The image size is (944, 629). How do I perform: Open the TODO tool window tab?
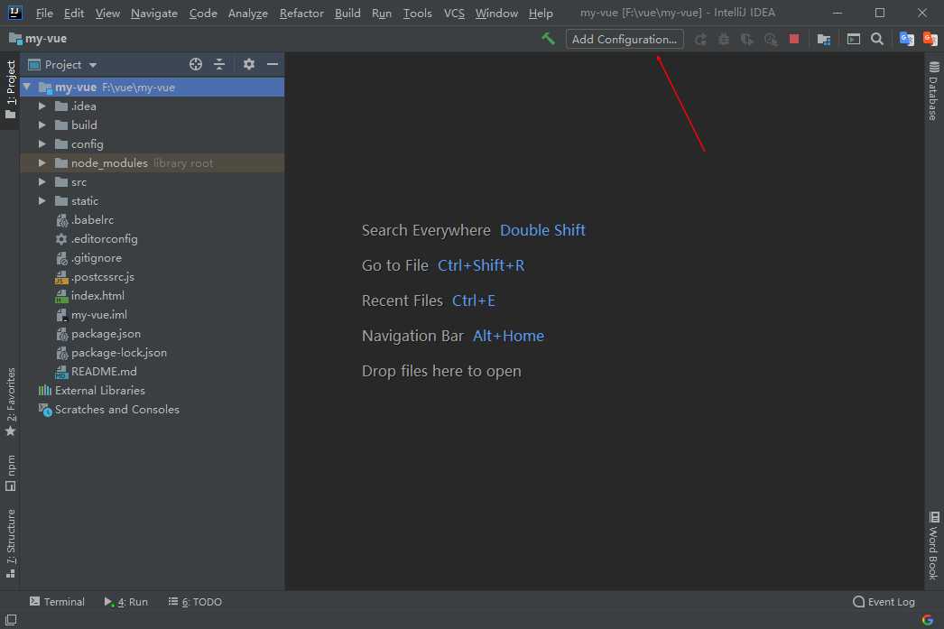coord(195,601)
